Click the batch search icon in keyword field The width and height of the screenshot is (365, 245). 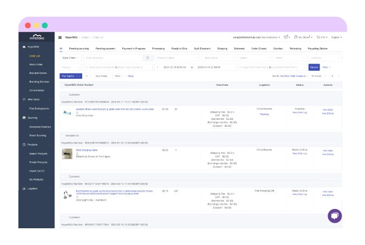pos(148,58)
